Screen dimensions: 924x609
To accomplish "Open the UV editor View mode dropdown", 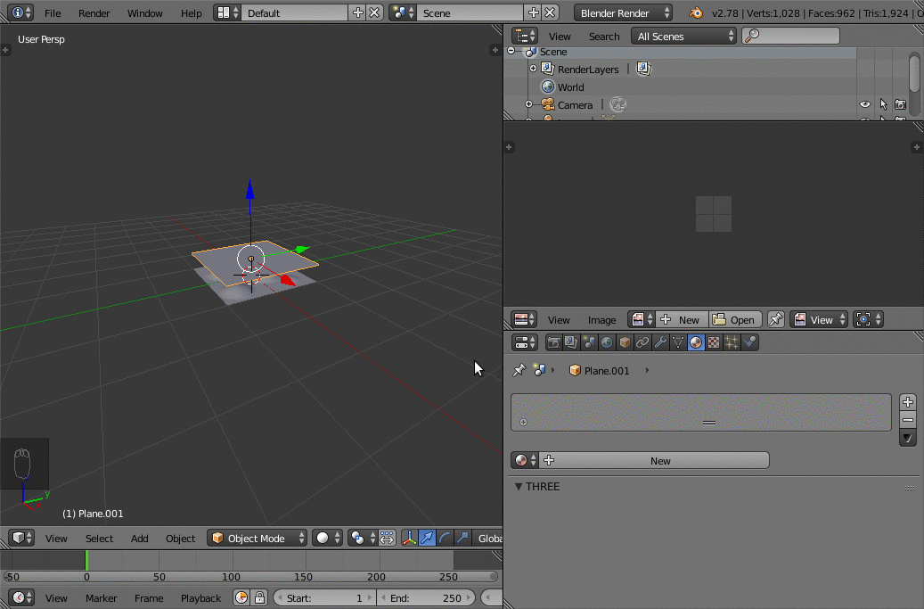I will 819,319.
